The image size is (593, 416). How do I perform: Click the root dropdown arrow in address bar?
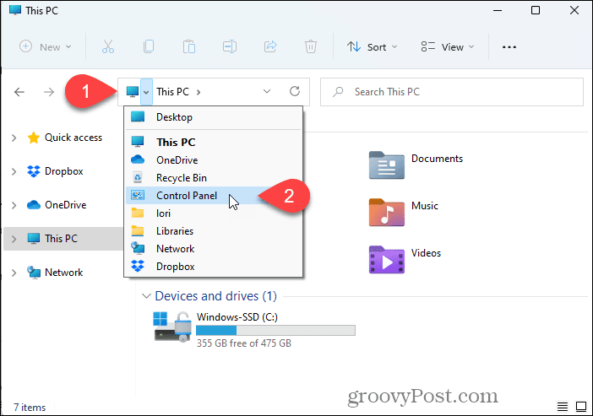pyautogui.click(x=146, y=92)
